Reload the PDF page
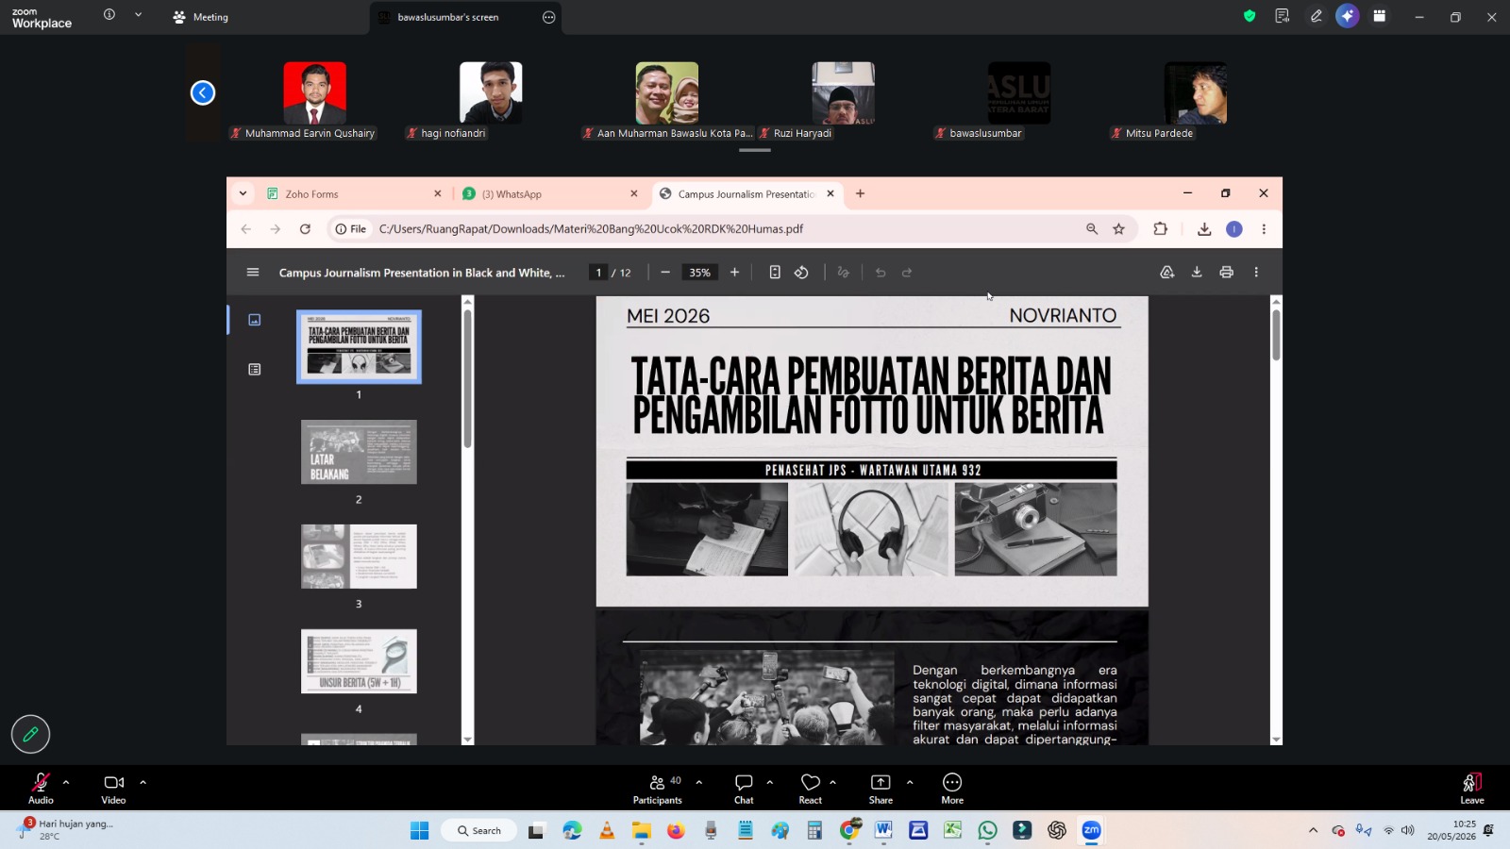The height and width of the screenshot is (849, 1510). pyautogui.click(x=305, y=229)
